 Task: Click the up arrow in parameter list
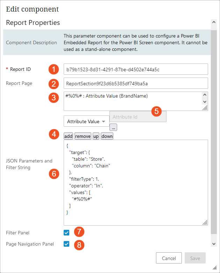tap(205, 94)
